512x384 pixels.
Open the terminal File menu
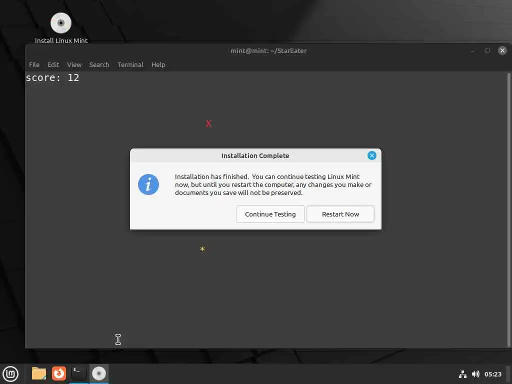click(34, 64)
